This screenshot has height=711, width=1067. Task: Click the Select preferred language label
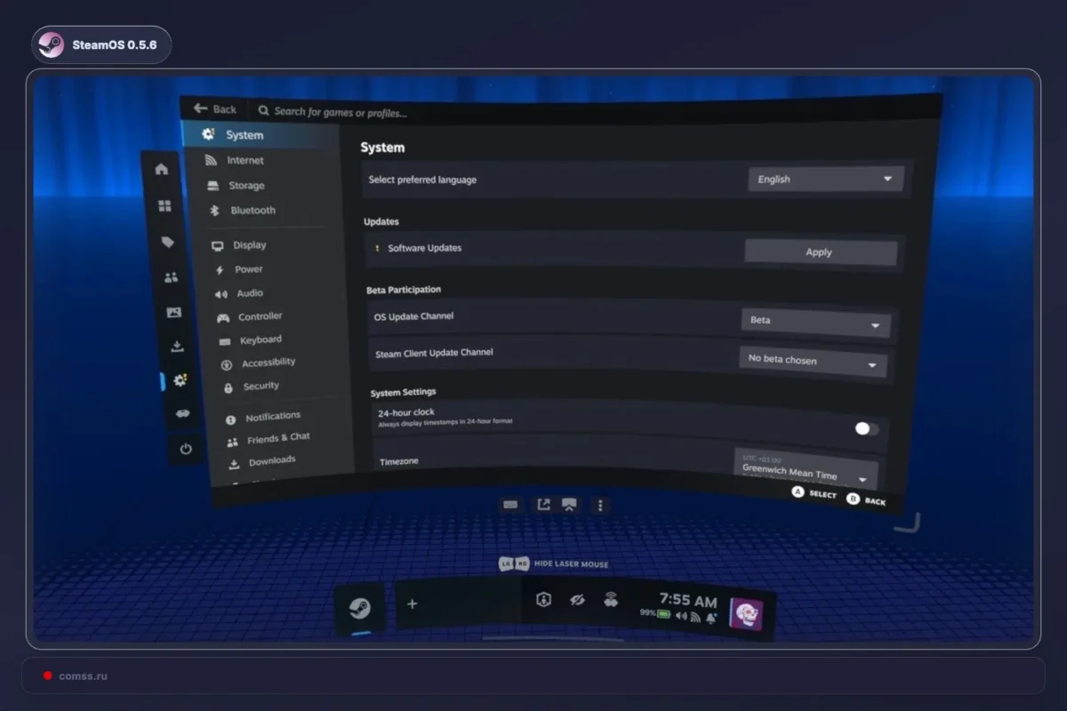[422, 180]
